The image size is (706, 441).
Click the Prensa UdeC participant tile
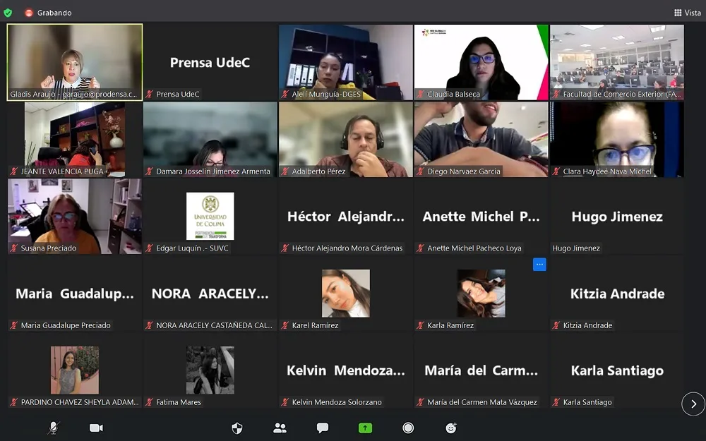pyautogui.click(x=210, y=62)
